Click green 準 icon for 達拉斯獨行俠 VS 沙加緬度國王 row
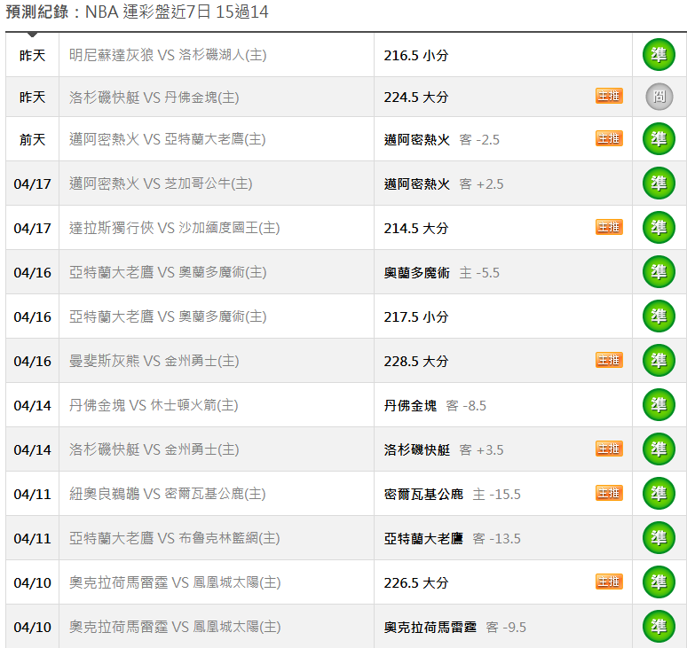Image resolution: width=687 pixels, height=648 pixels. coord(659,228)
